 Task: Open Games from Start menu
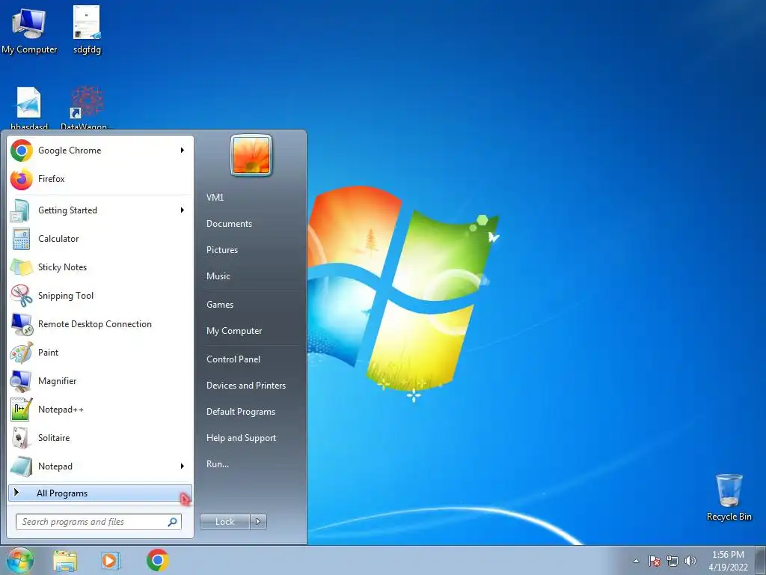220,305
